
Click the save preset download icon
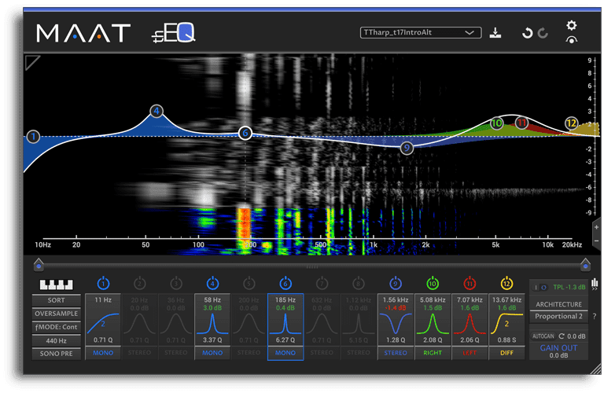tap(495, 33)
